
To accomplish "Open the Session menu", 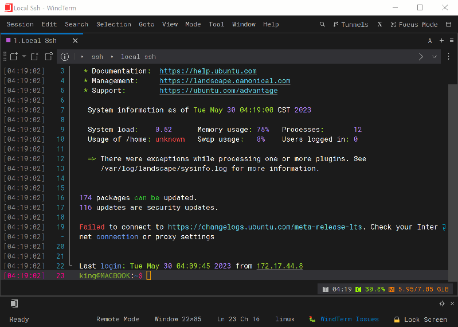I will (20, 24).
